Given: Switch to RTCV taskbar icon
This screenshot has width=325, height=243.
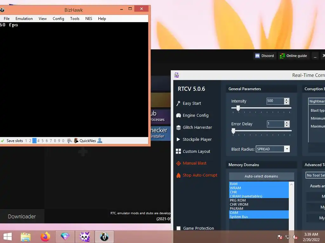Looking at the screenshot, I should 85,237.
